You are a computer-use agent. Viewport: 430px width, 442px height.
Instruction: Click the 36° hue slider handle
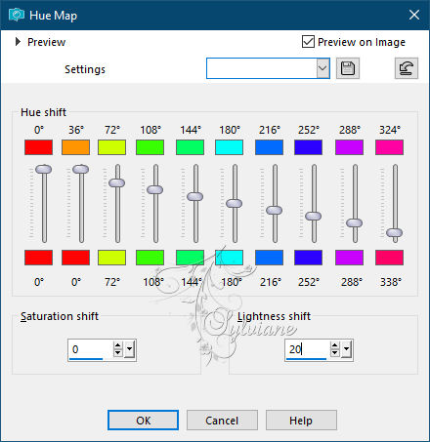click(80, 169)
